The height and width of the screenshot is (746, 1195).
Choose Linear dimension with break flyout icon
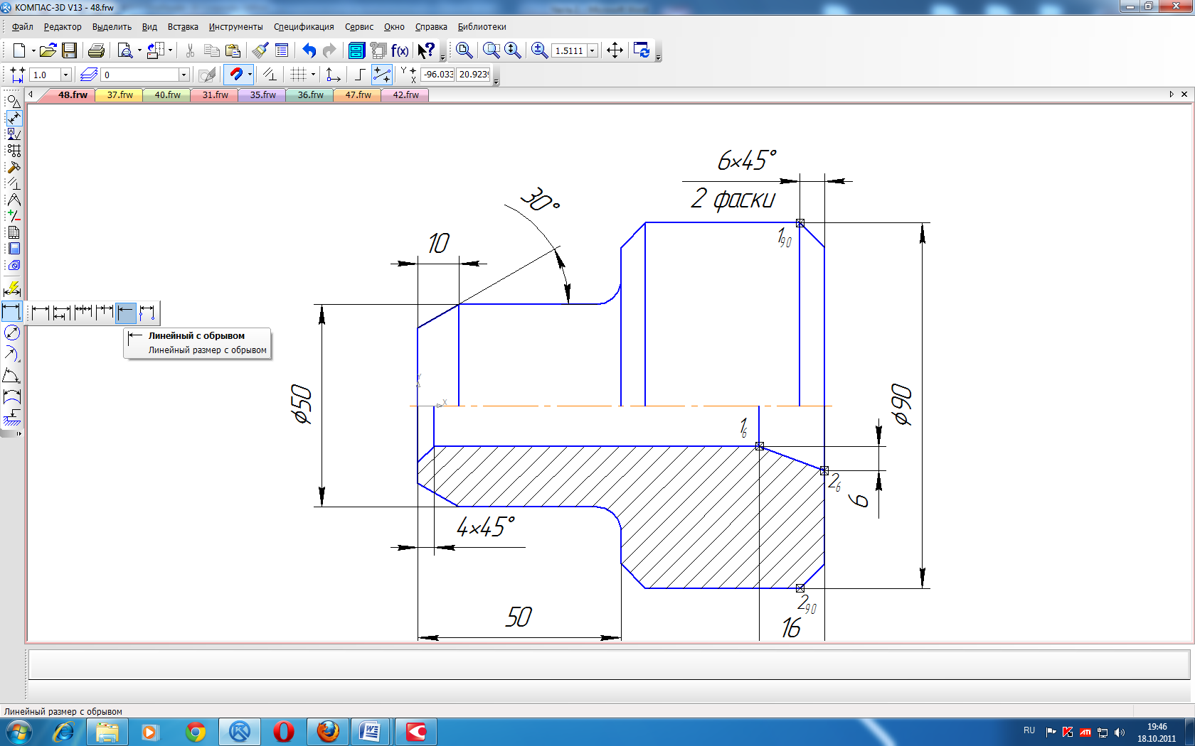[x=126, y=312]
